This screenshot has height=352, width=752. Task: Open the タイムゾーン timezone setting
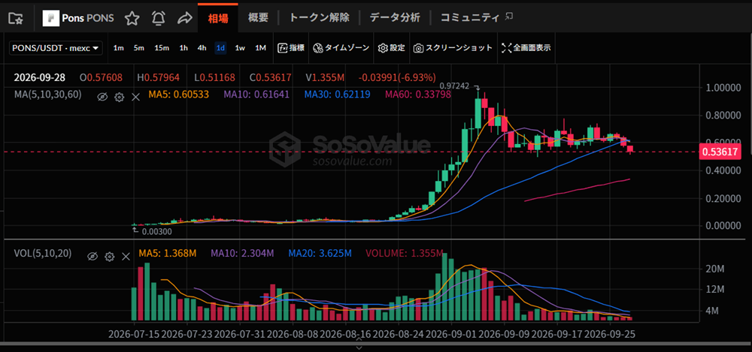(341, 48)
